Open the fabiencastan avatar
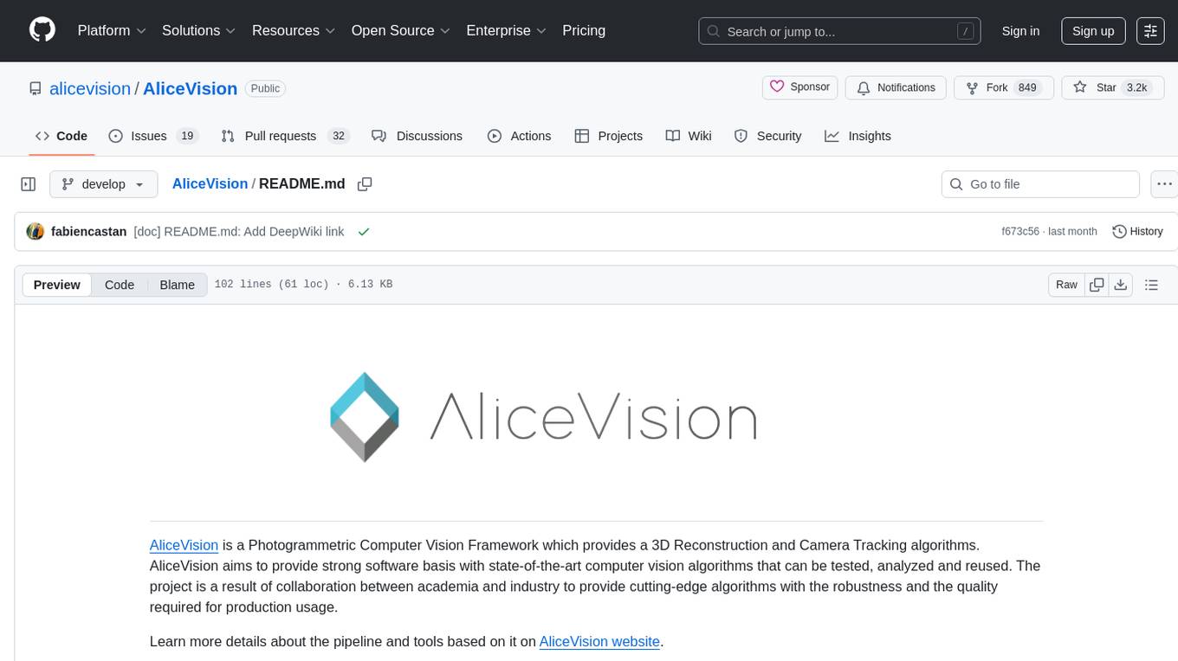Viewport: 1178px width, 661px height. 36,232
